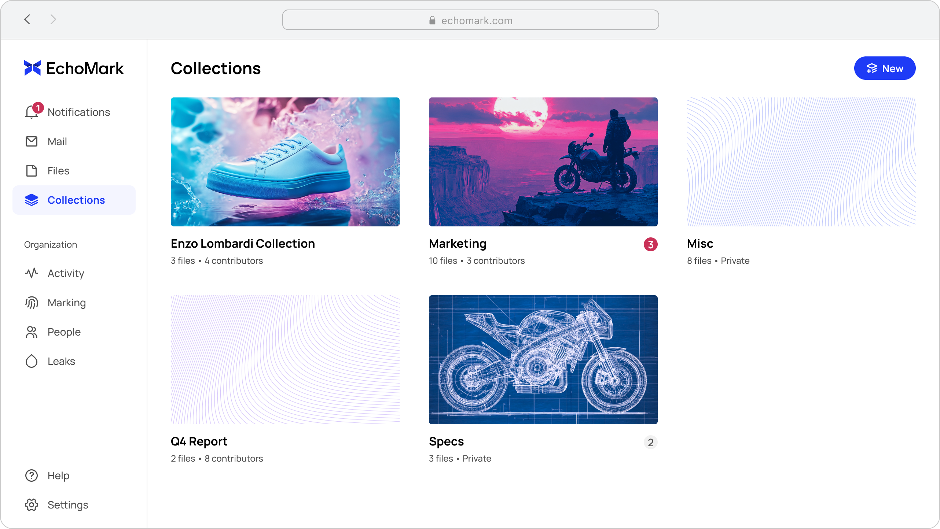Image resolution: width=940 pixels, height=529 pixels.
Task: Click the Organization section label
Action: (x=51, y=245)
